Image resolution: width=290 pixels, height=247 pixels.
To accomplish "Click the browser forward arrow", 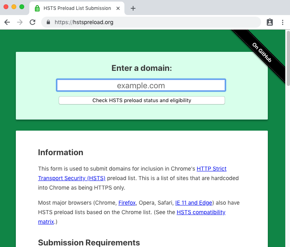I will 20,22.
